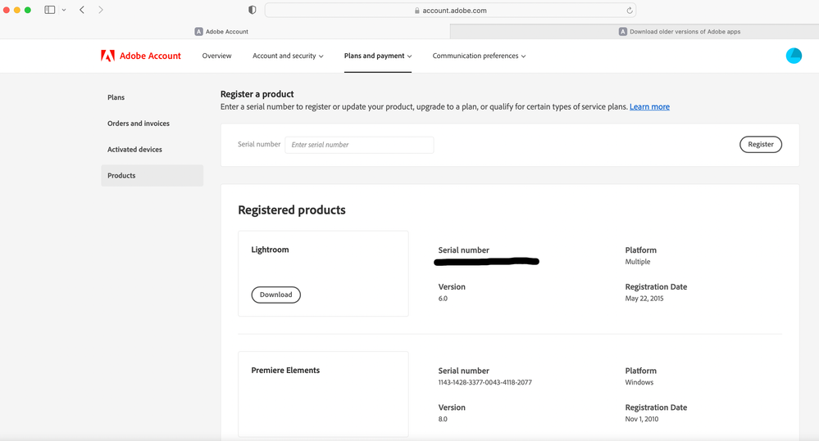This screenshot has width=819, height=441.
Task: Open Orders and invoices section
Action: click(x=139, y=124)
